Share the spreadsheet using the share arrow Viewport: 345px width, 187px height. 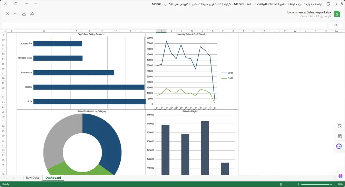pos(32,14)
